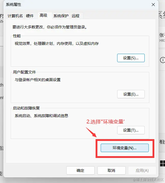The height and width of the screenshot is (183, 165).
Task: Switch to the 计算机名 tab
Action: pyautogui.click(x=15, y=16)
